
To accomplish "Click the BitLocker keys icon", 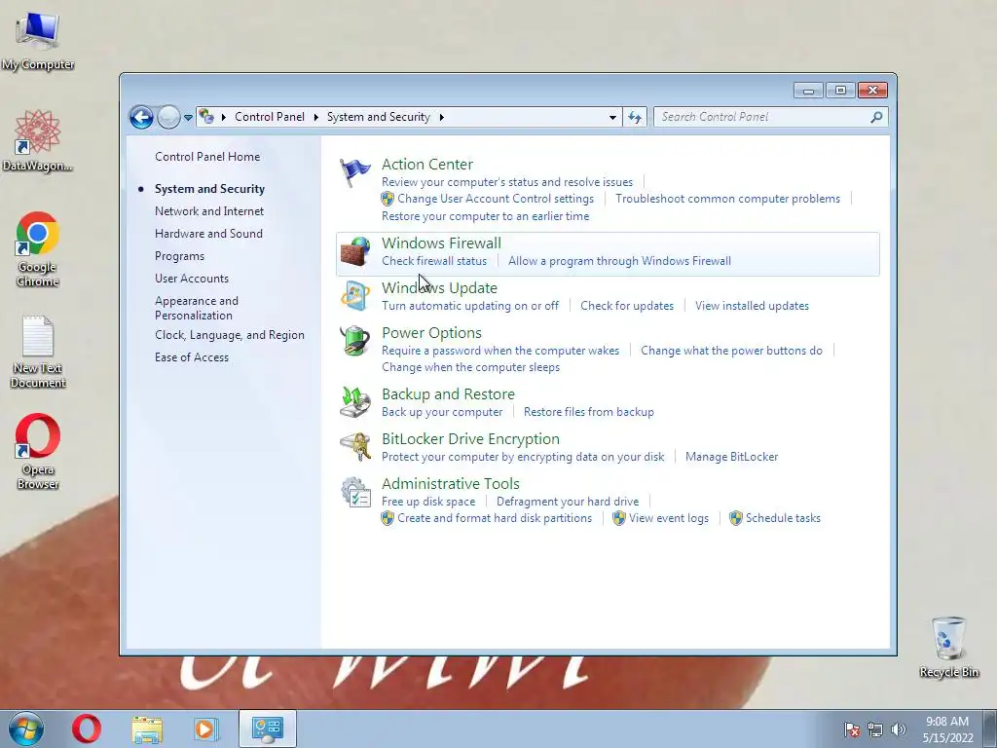I will [x=354, y=447].
